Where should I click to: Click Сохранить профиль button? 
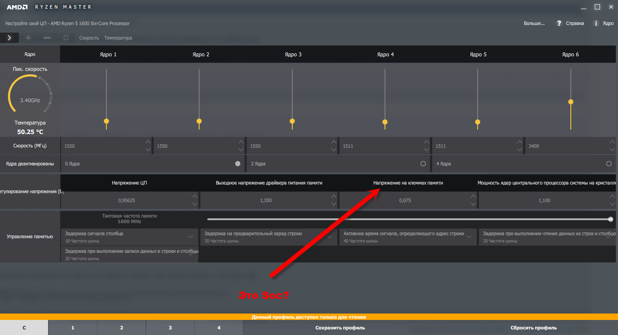pyautogui.click(x=340, y=328)
